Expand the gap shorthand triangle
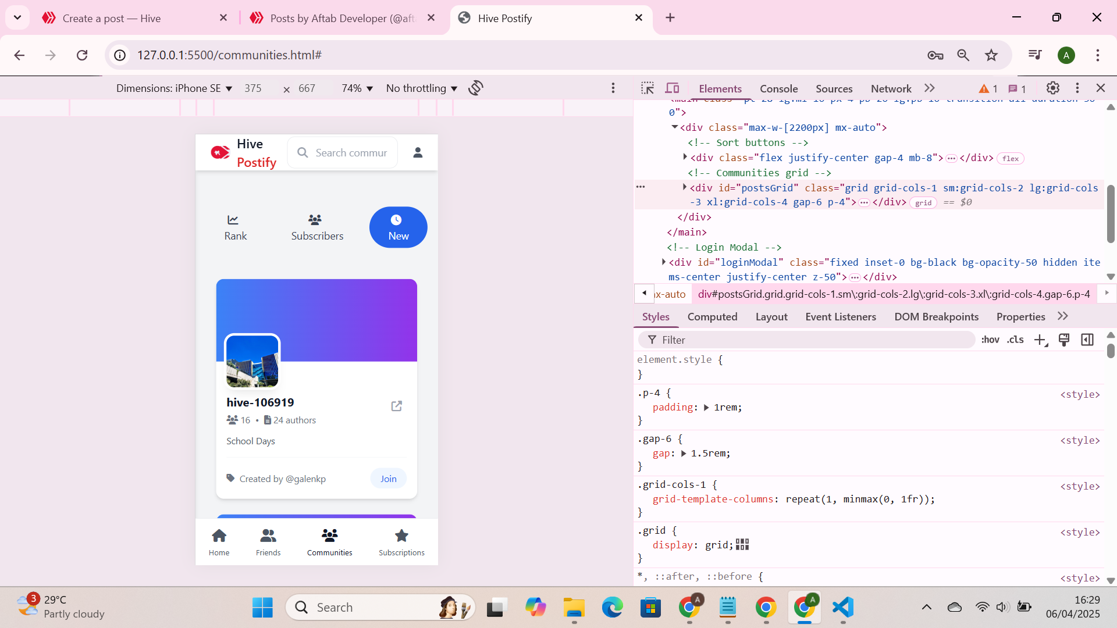Image resolution: width=1117 pixels, height=628 pixels. 684,454
